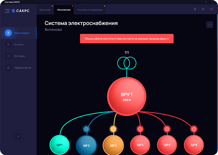Screen dimensions: 218x155
Task: Open the info icon in top bar
Action: tap(211, 9)
